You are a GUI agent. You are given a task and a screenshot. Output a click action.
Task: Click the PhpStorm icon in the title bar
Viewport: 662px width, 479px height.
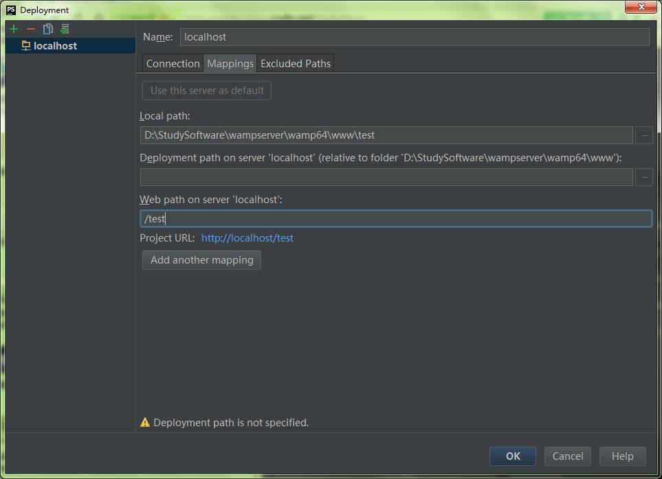pyautogui.click(x=11, y=10)
